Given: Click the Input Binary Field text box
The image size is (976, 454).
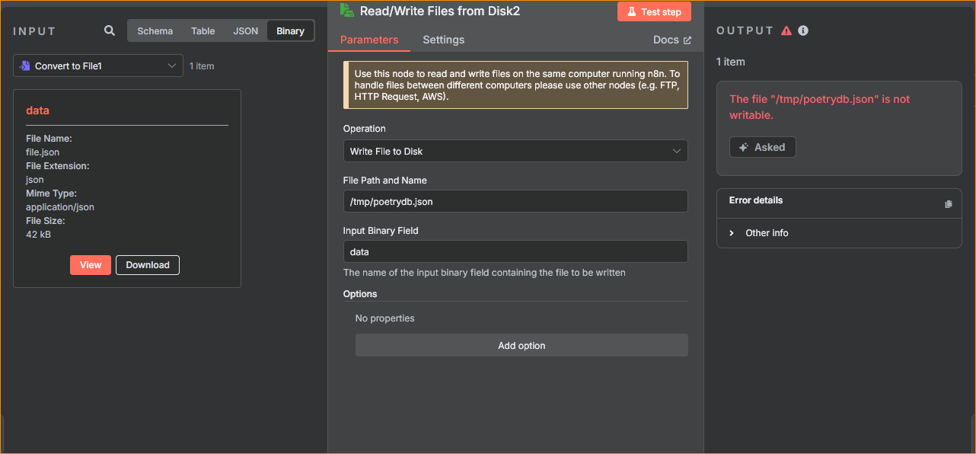Looking at the screenshot, I should click(x=515, y=251).
